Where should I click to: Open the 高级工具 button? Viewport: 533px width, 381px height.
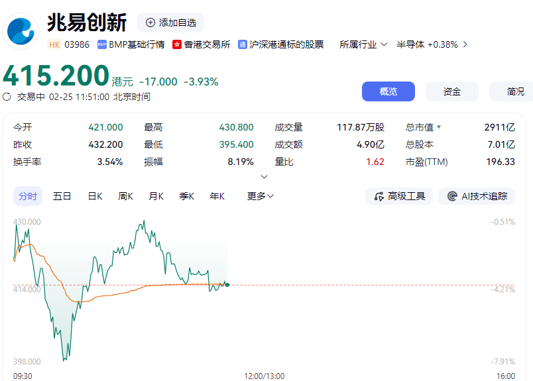pyautogui.click(x=399, y=196)
